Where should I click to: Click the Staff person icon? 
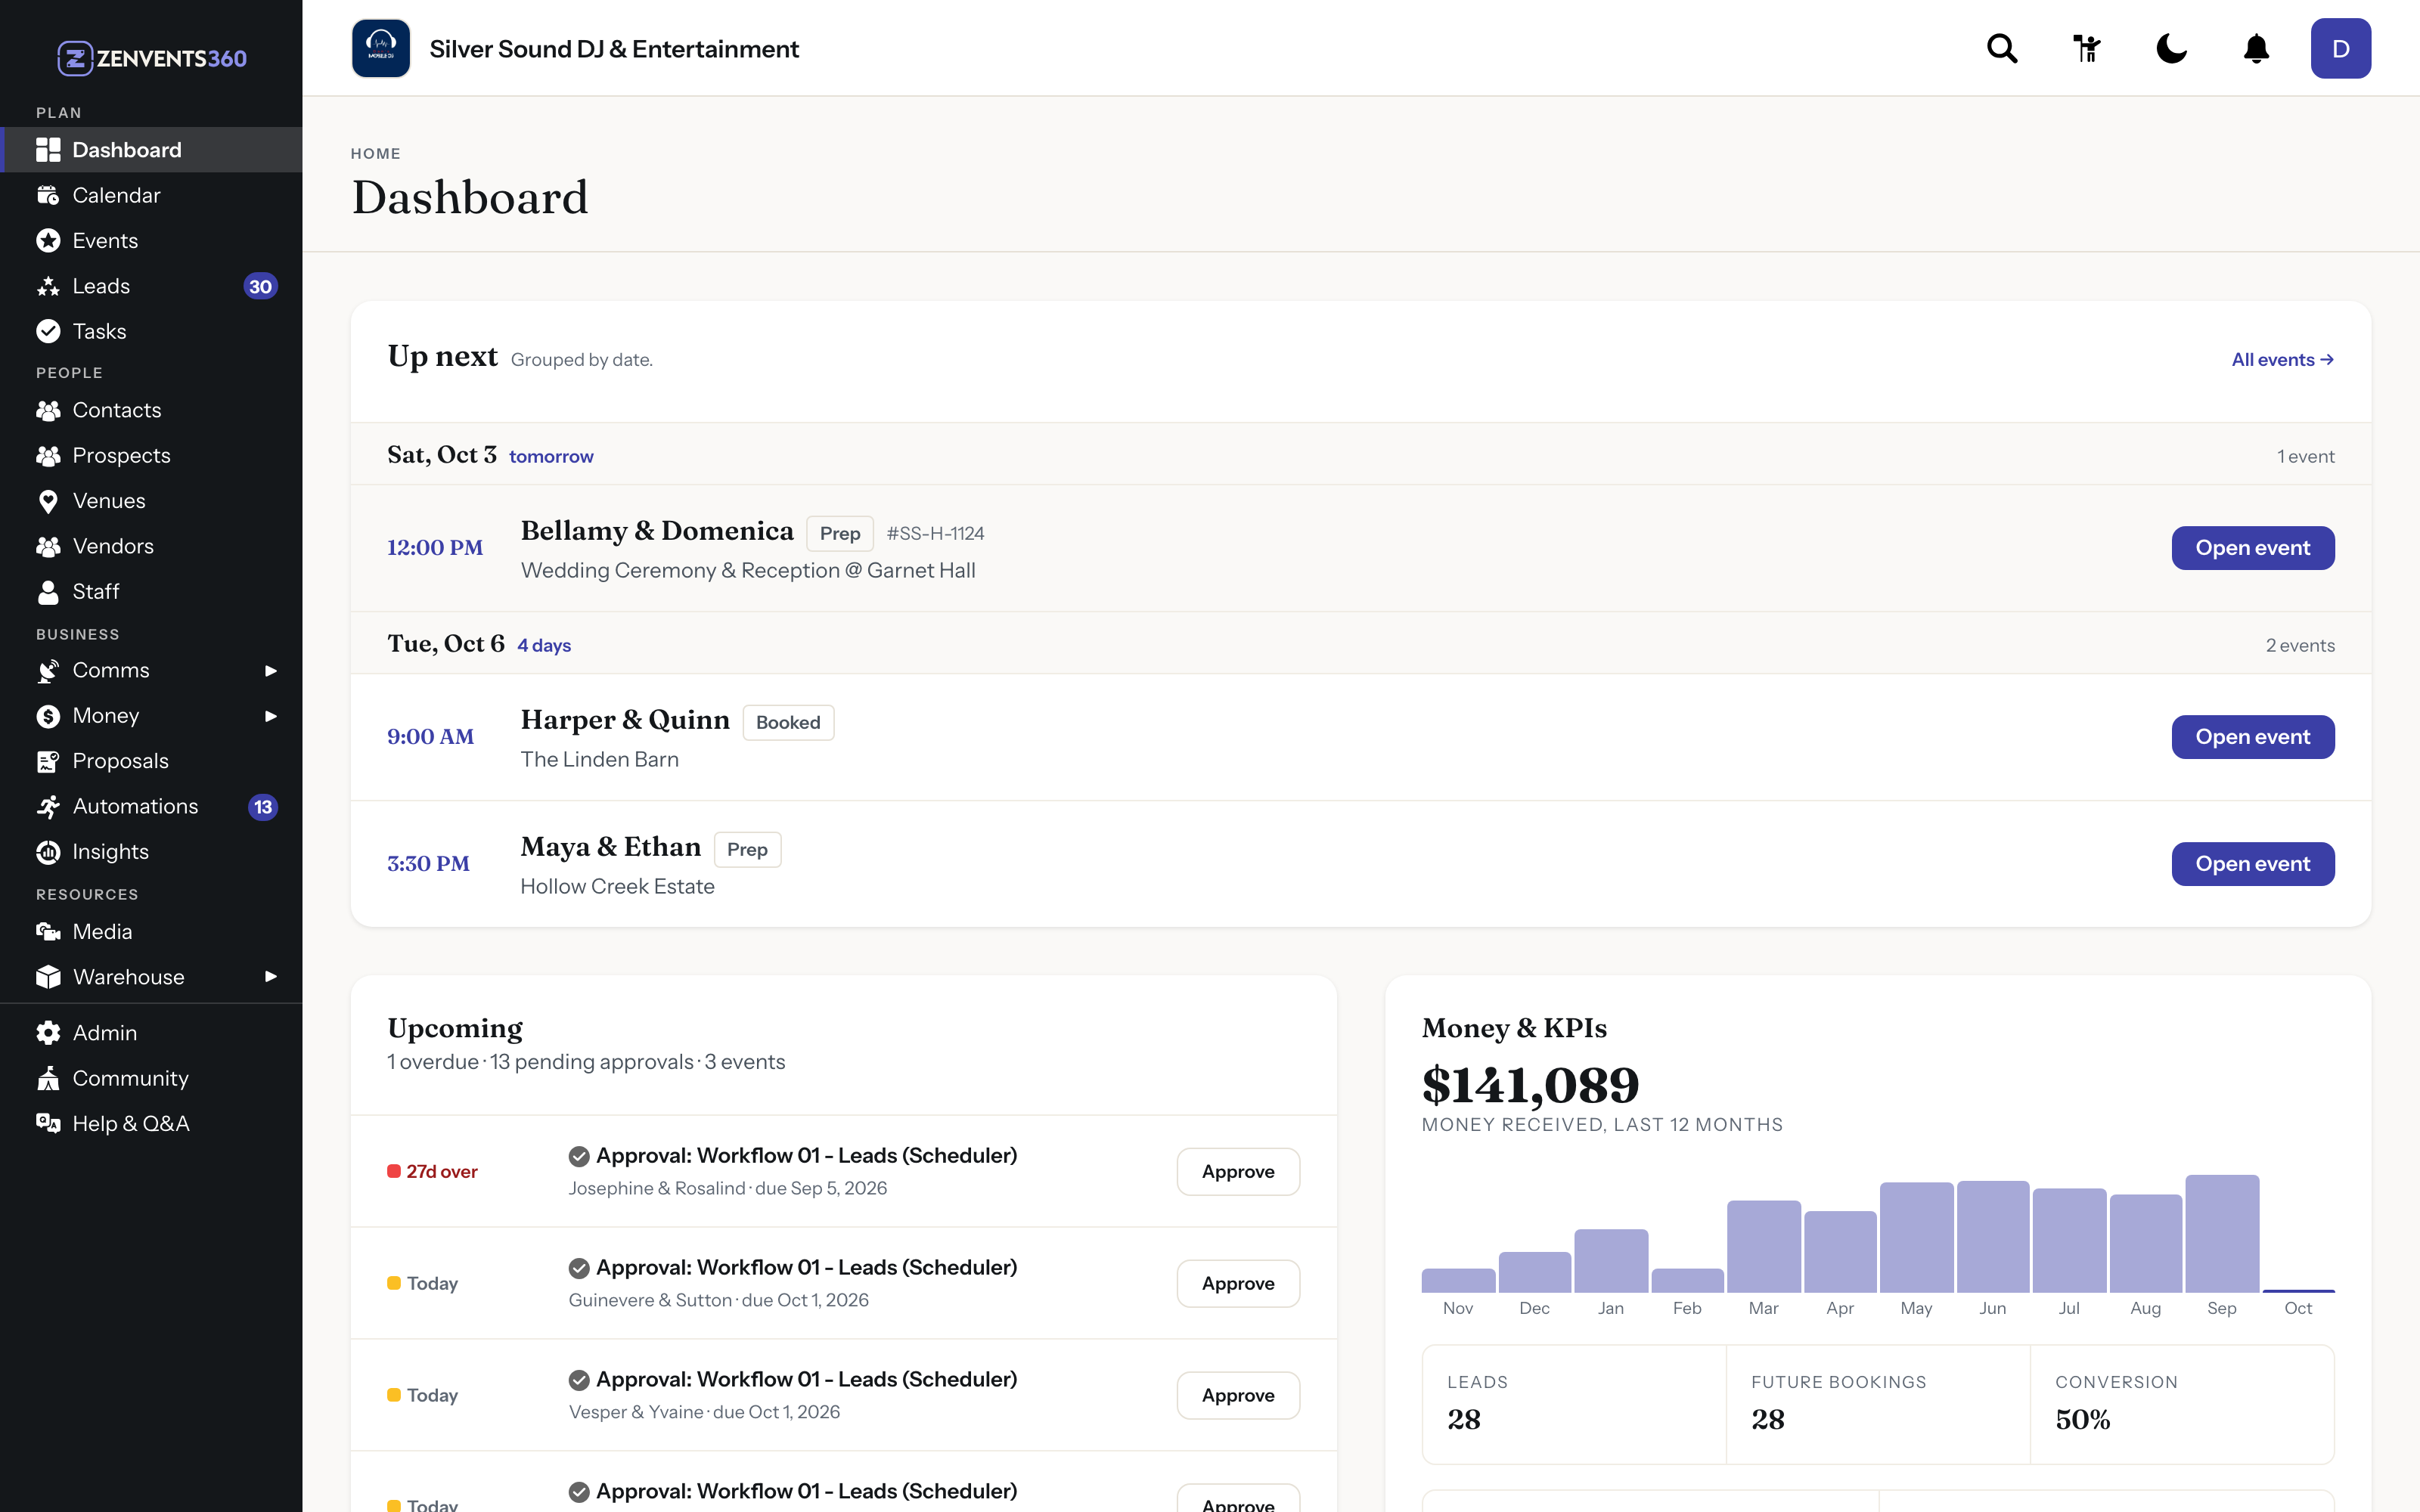(48, 592)
